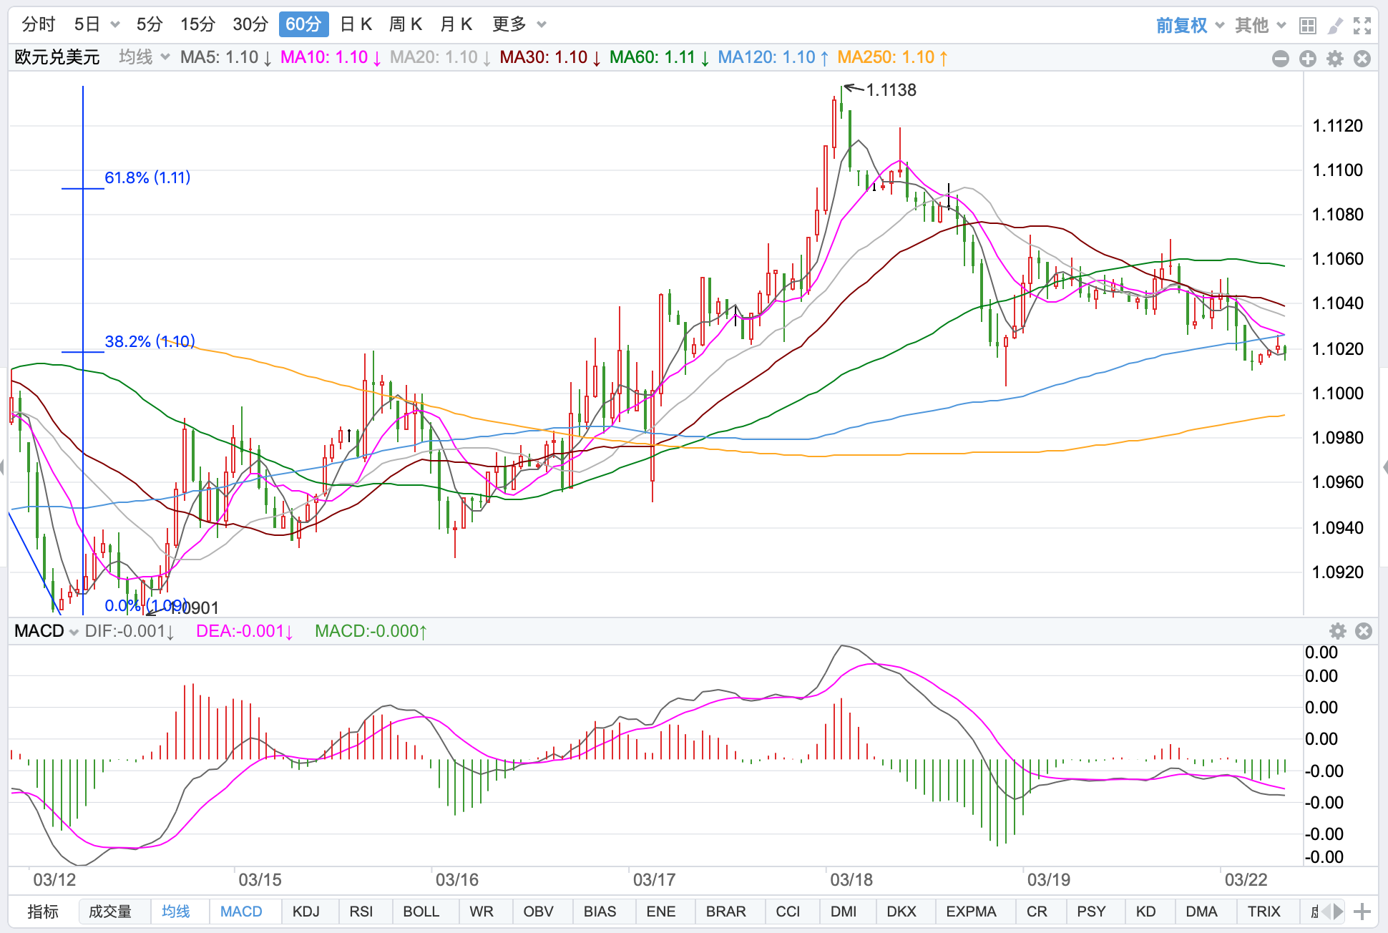1388x933 pixels.
Task: Toggle the OBV indicator
Action: tap(539, 912)
